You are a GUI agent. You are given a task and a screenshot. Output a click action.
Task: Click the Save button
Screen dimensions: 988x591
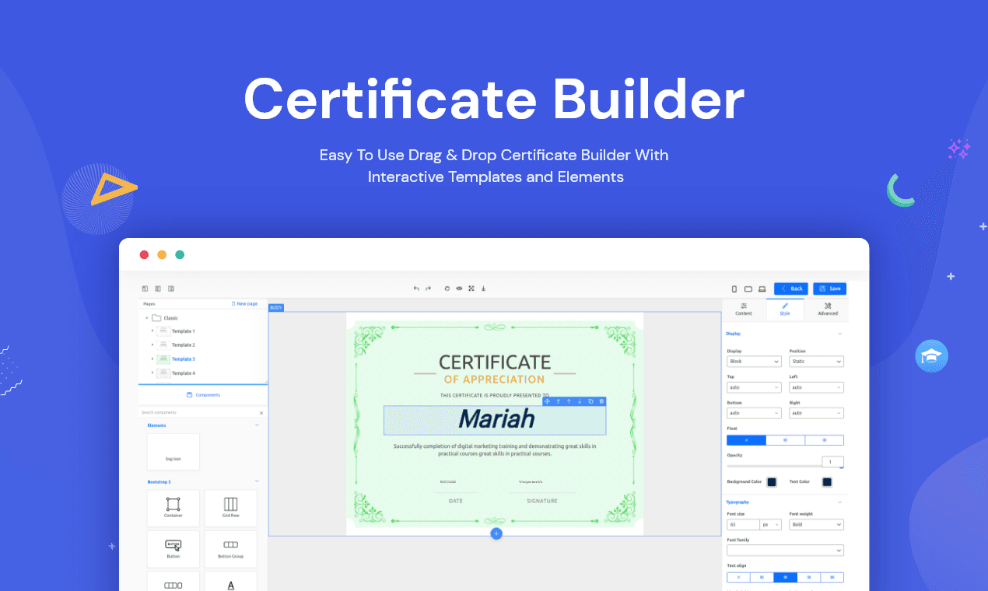830,289
